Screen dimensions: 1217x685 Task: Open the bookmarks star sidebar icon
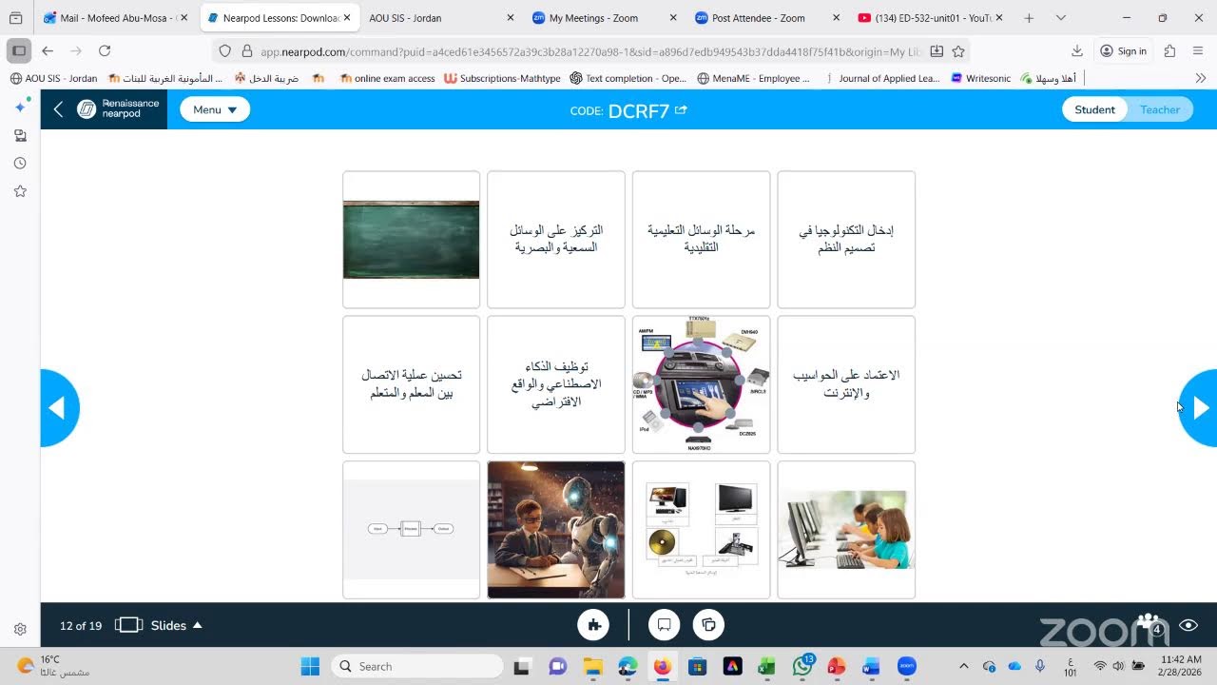click(20, 191)
